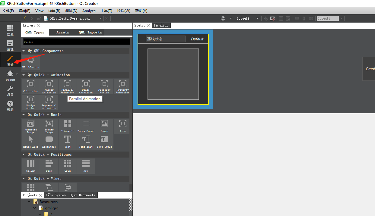The height and width of the screenshot is (216, 375).
Task: Open the Default run configuration dropdown
Action: (x=247, y=18)
